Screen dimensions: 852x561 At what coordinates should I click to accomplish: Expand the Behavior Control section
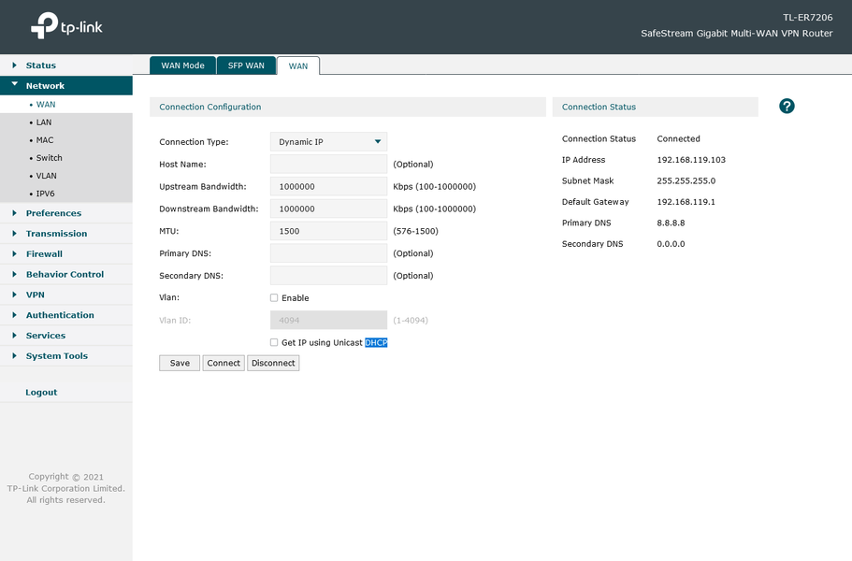tap(66, 274)
